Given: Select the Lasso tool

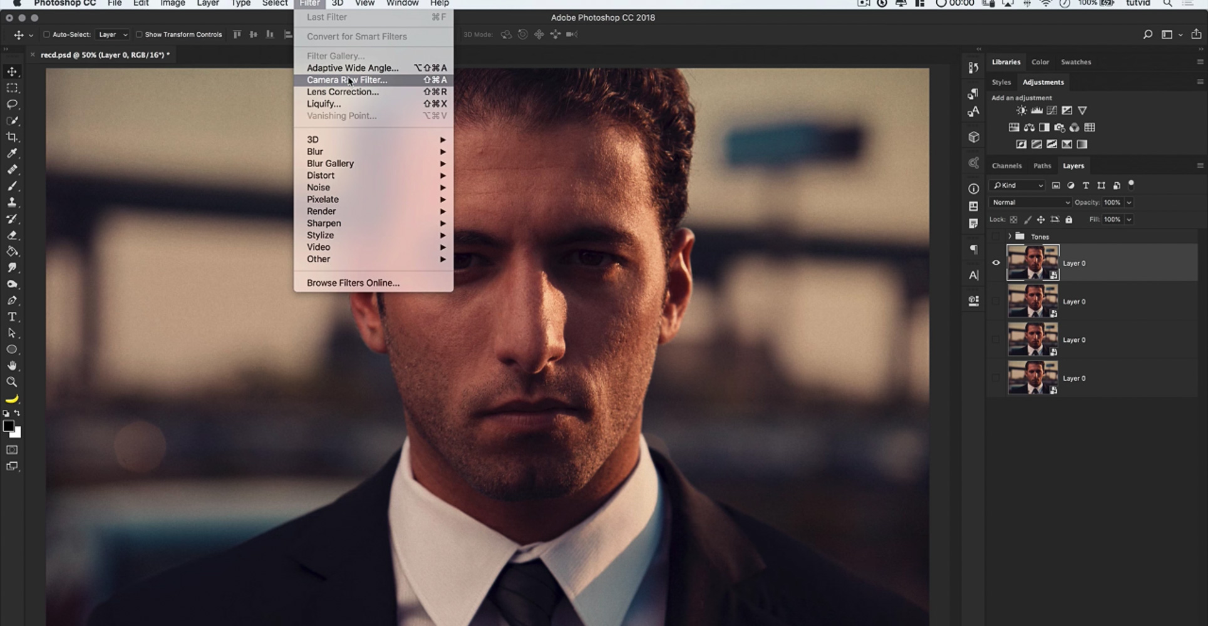Looking at the screenshot, I should click(x=12, y=105).
